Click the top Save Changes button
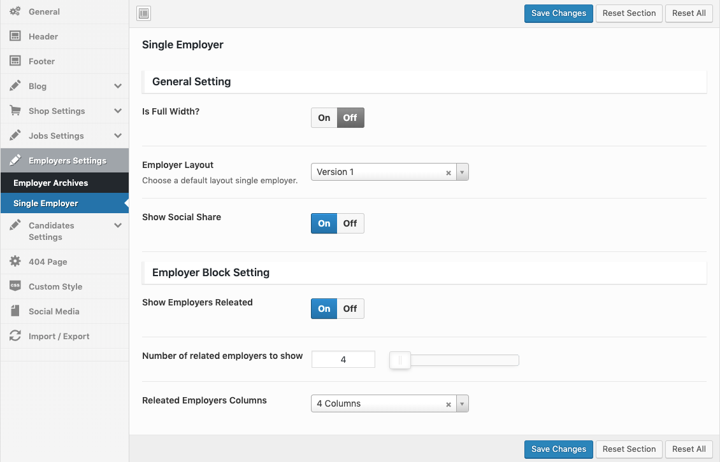 558,13
